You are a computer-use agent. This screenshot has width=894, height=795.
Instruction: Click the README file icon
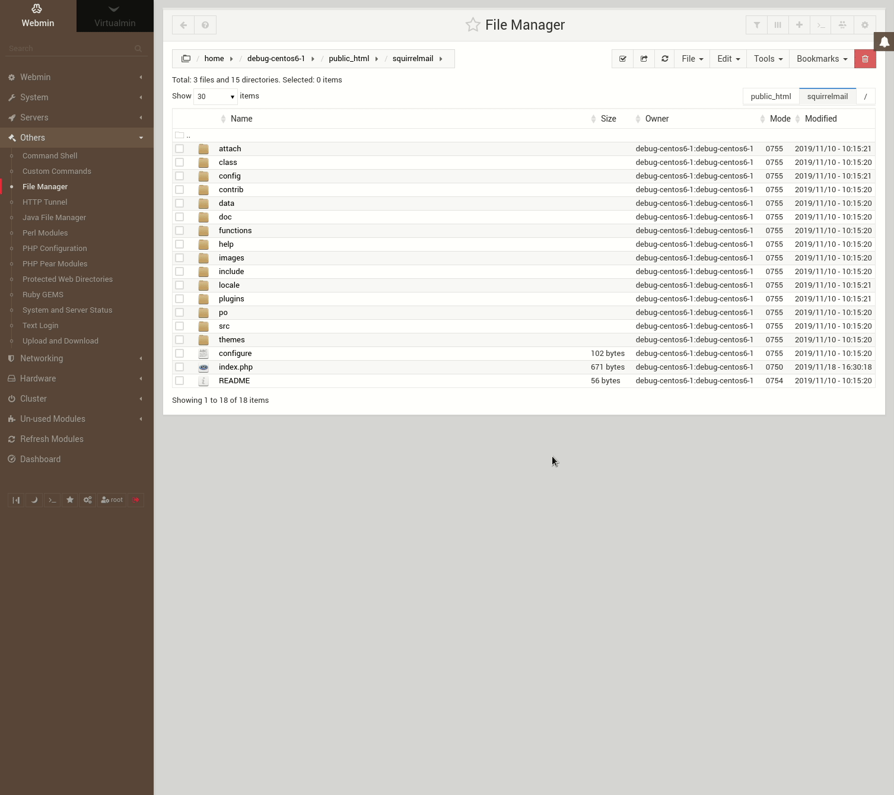(203, 381)
